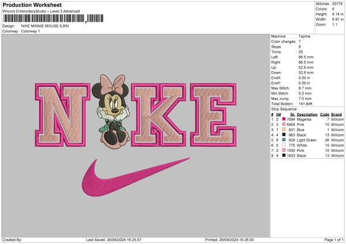
Task: Click 'Wilcom' brand in the White row
Action: coord(337,146)
